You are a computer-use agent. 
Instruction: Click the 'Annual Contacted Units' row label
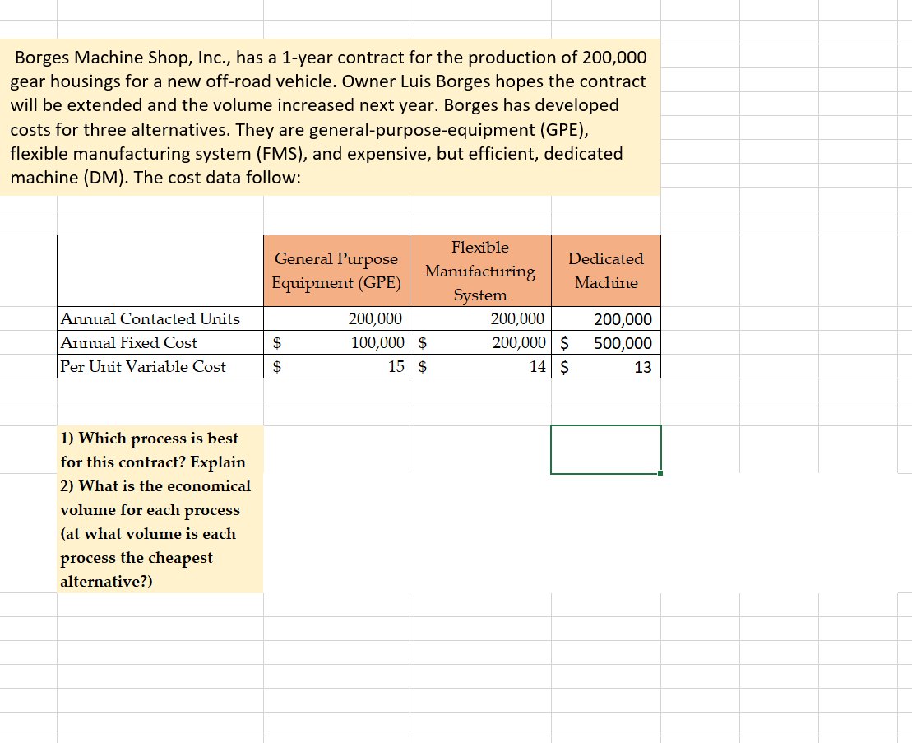click(160, 319)
